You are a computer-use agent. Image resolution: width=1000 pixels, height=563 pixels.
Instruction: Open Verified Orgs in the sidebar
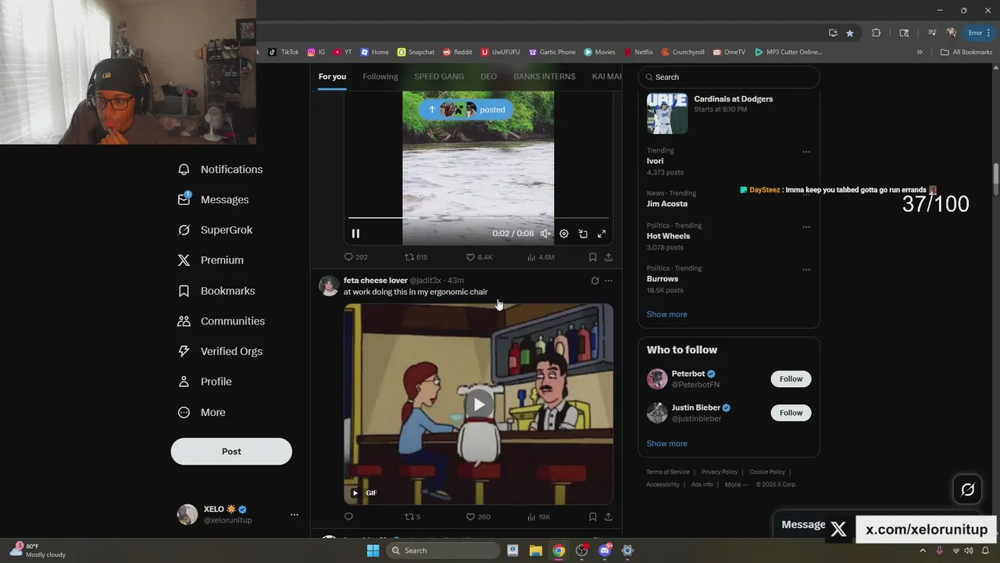tap(220, 351)
